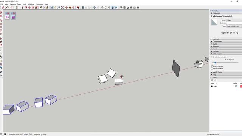
Task: Select the Move tool
Action: 29,8
